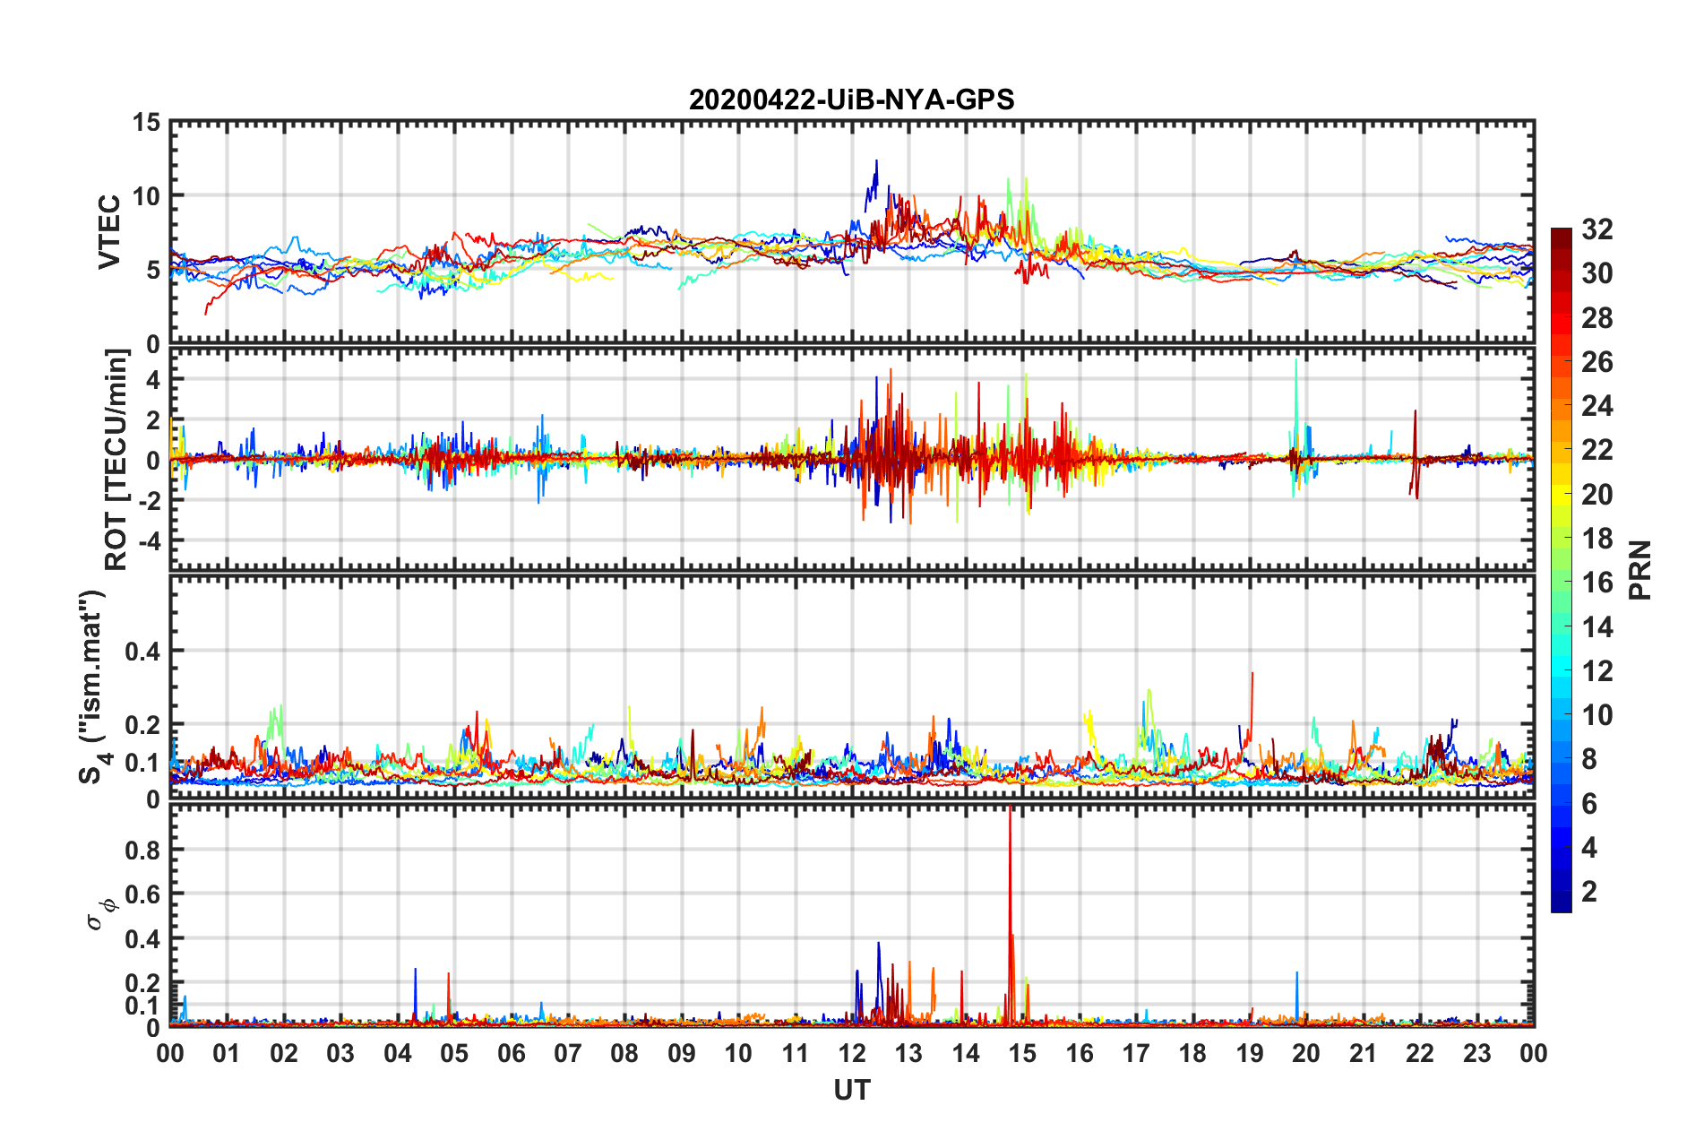Click x-axis hour label 17
The height and width of the screenshot is (1140, 1704).
1136,1053
